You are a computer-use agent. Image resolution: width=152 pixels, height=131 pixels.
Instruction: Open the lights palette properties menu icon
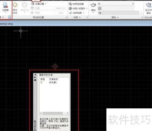tap(35, 80)
